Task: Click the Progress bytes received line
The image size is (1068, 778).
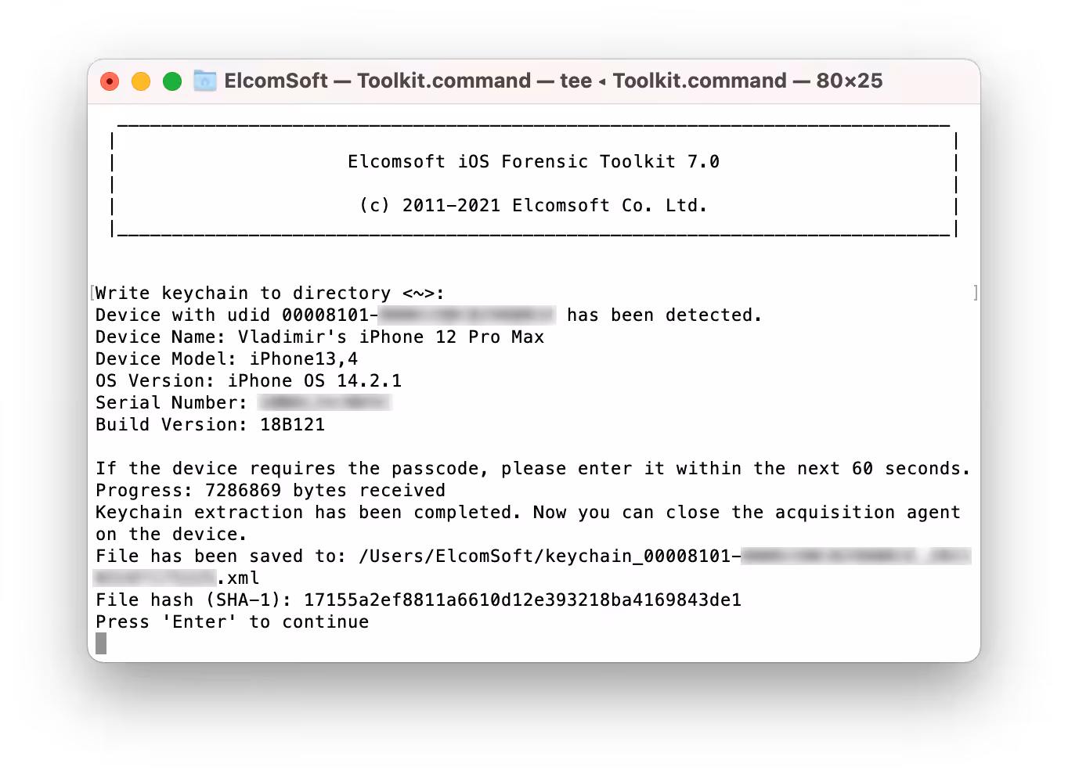Action: coord(270,490)
